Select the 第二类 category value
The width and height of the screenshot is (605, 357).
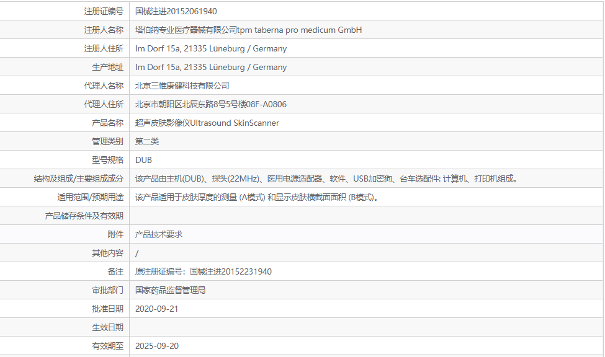[147, 141]
